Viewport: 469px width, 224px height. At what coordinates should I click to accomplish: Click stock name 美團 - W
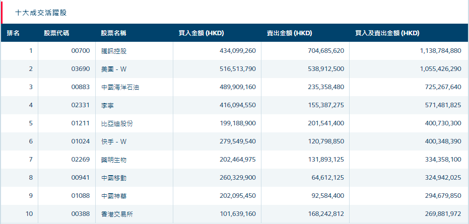(x=114, y=69)
